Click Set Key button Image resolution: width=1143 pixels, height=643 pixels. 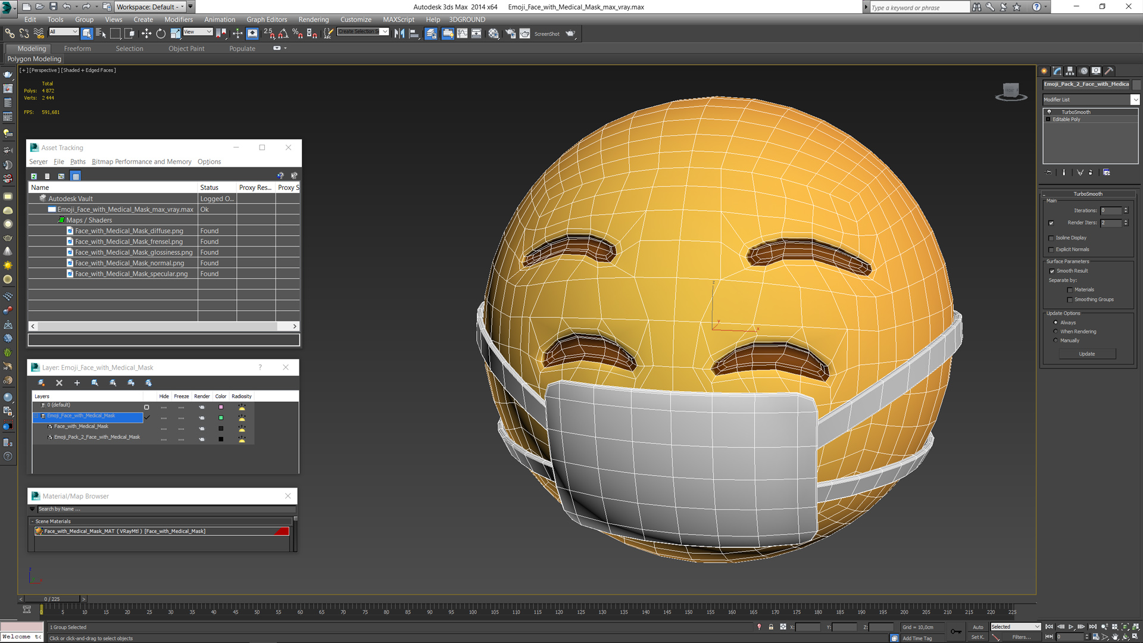[978, 637]
